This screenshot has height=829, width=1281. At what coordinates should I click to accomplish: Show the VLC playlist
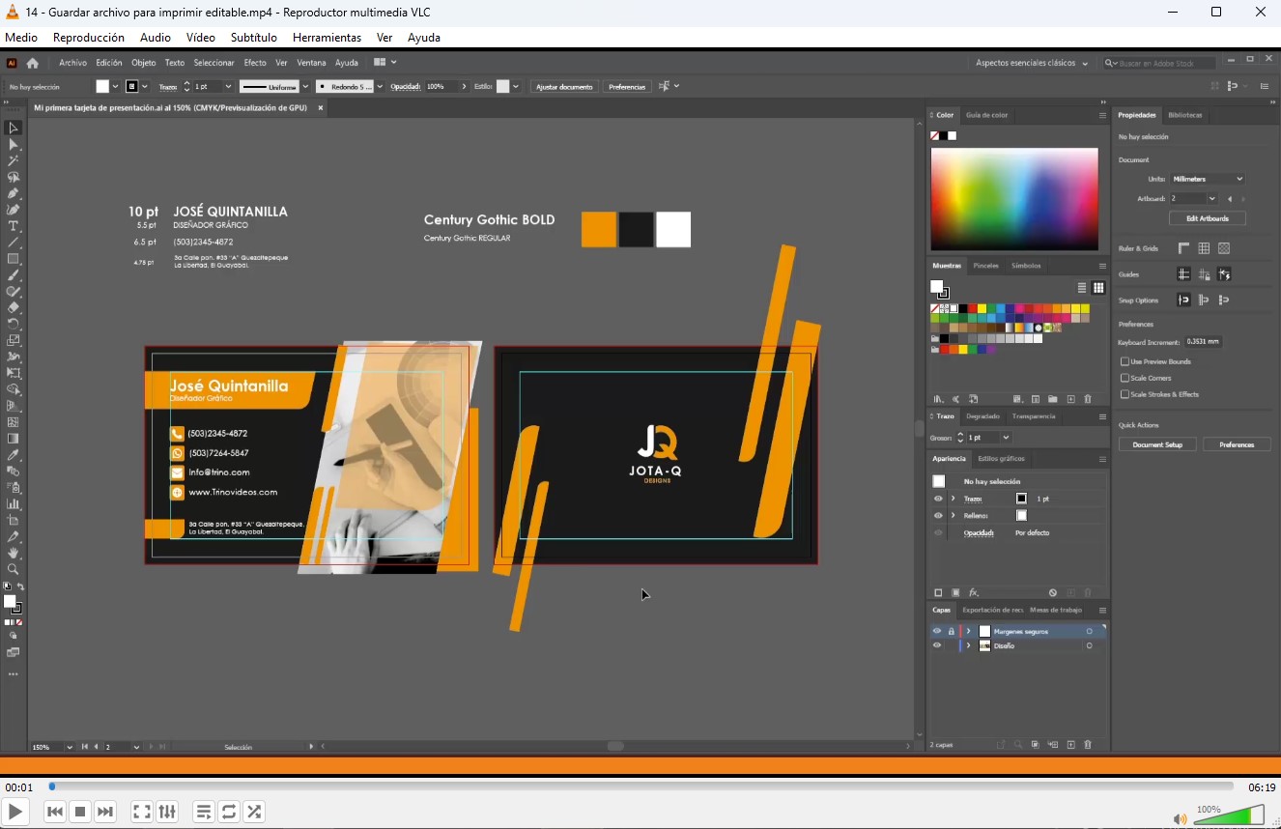(x=204, y=812)
